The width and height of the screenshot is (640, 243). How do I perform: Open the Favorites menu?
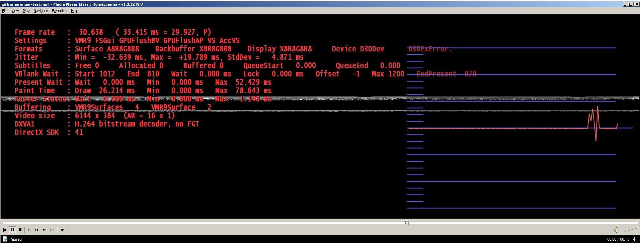59,11
